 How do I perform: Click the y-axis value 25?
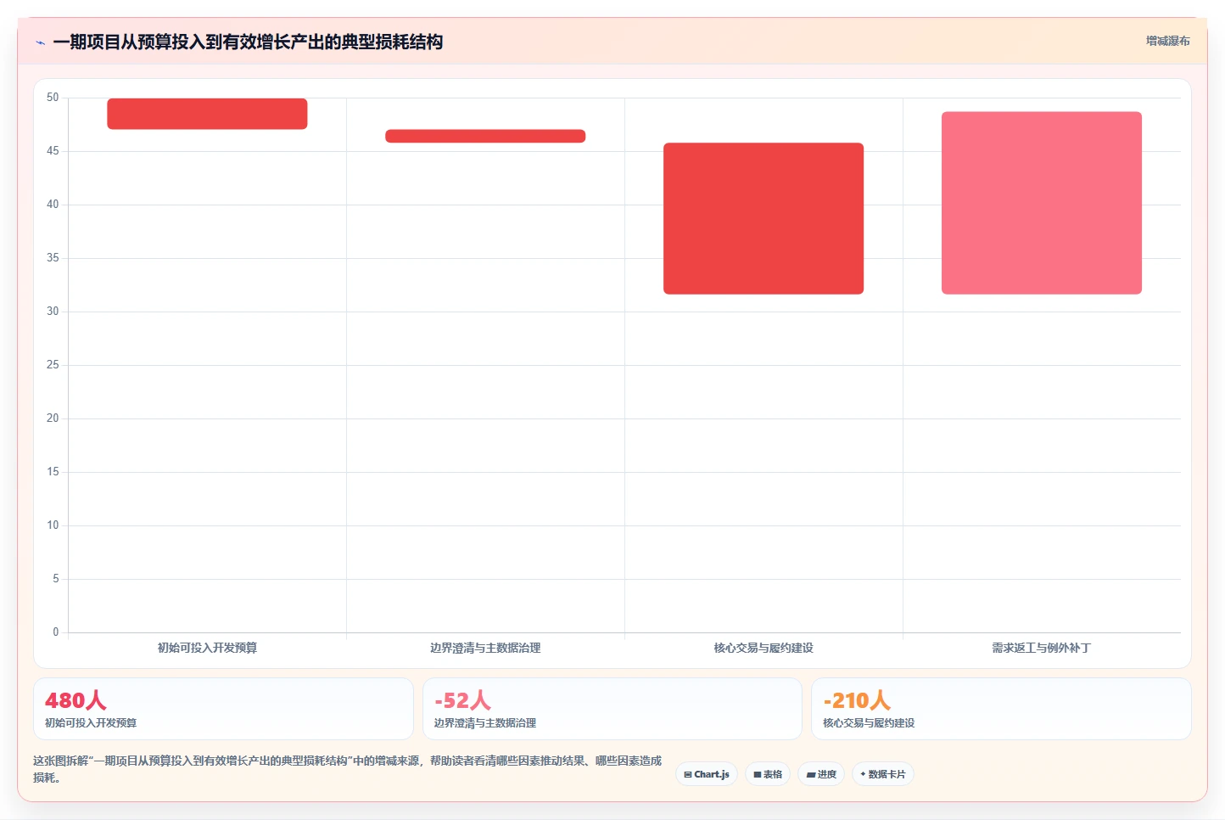(53, 365)
